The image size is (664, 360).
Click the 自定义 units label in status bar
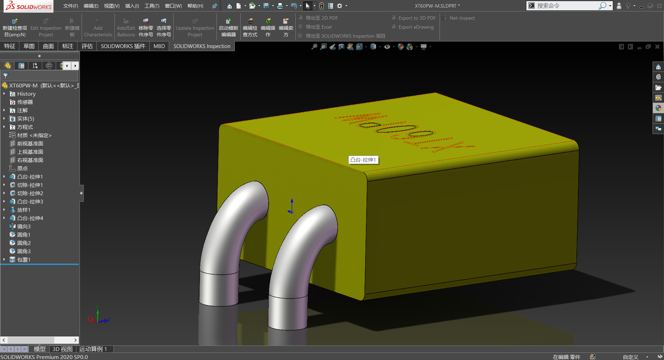[x=630, y=357]
